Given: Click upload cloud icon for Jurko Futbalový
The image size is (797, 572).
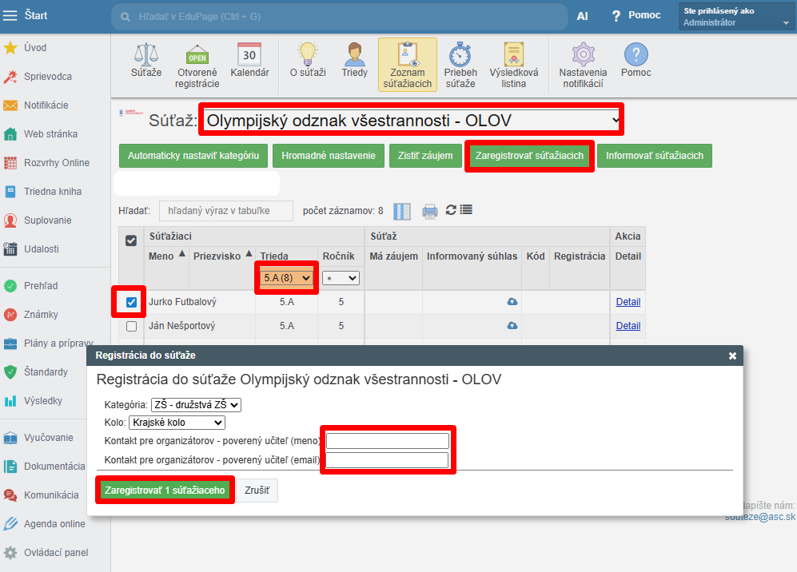Looking at the screenshot, I should [x=512, y=302].
